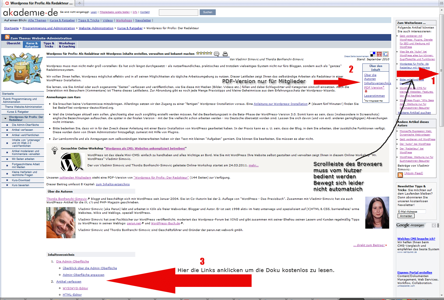Go to Startseite via breadcrumb

11,28
